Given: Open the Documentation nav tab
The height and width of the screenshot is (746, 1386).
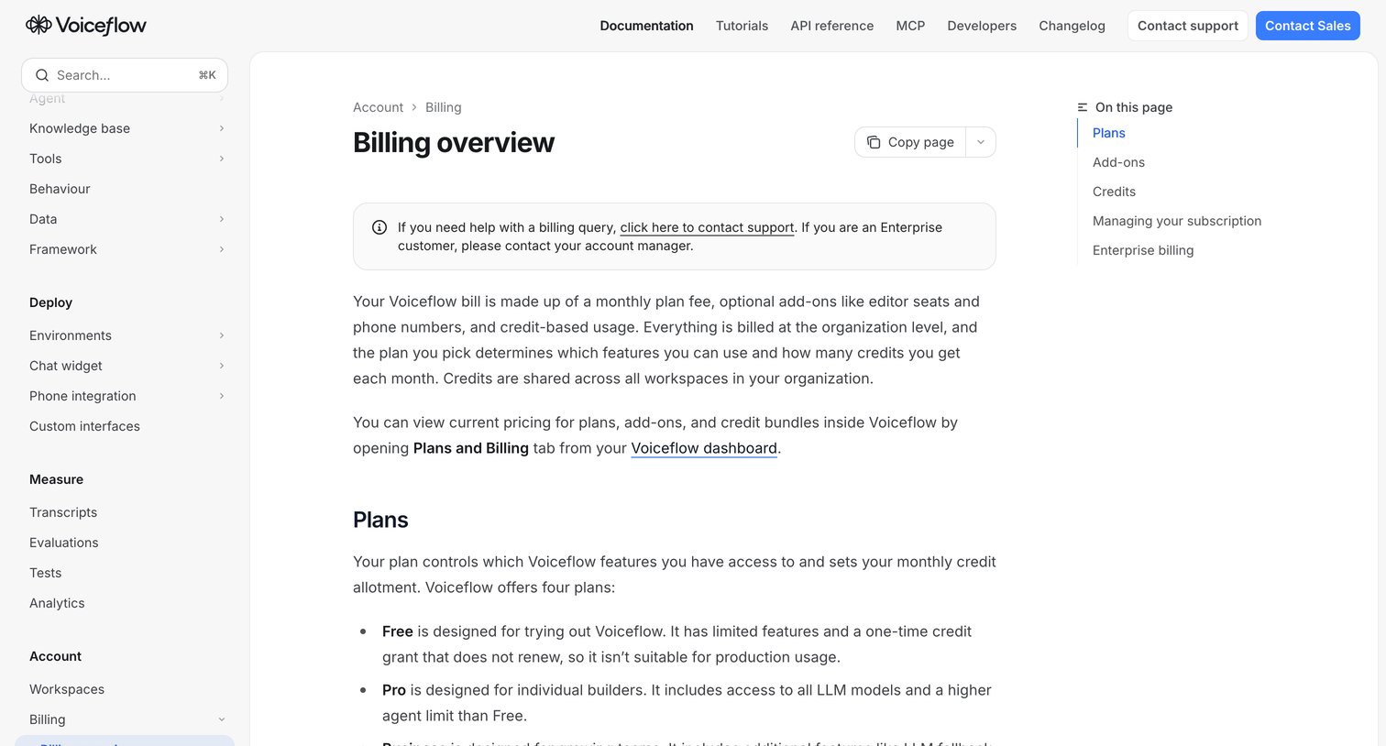Looking at the screenshot, I should pos(646,26).
